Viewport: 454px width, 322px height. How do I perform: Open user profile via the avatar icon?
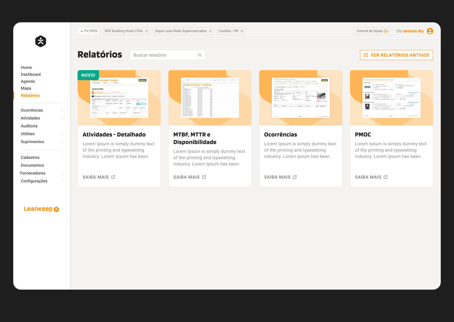pyautogui.click(x=430, y=31)
